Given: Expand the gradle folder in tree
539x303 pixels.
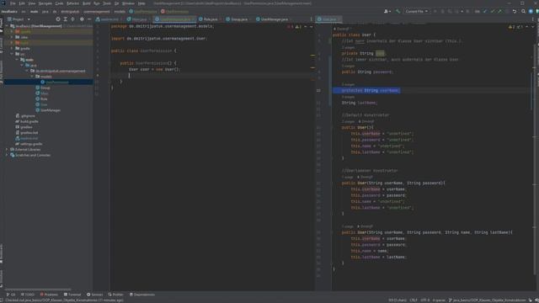Looking at the screenshot, I should [x=12, y=49].
